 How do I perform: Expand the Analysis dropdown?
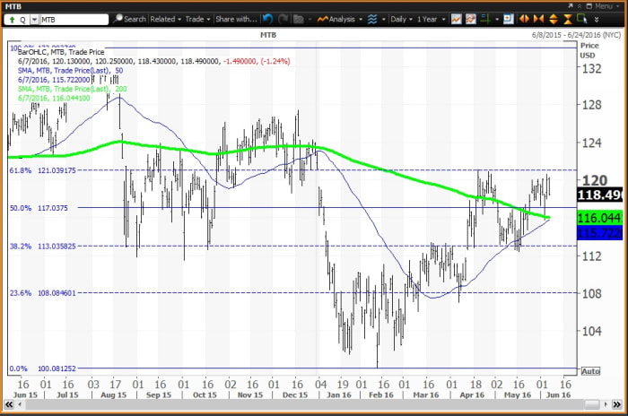point(345,19)
